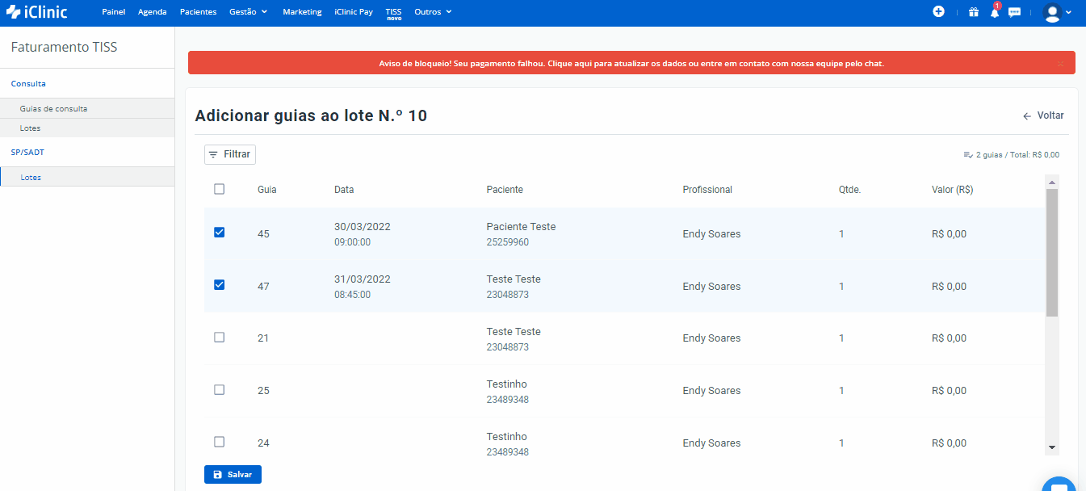This screenshot has height=491, width=1086.
Task: Close the red payment warning banner
Action: pyautogui.click(x=1060, y=63)
